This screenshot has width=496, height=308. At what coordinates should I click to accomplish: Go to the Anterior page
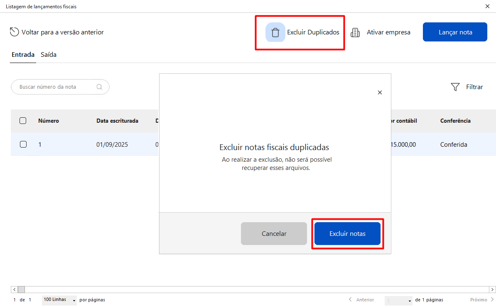pos(361,299)
